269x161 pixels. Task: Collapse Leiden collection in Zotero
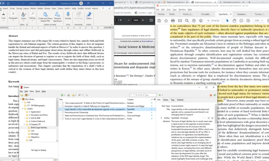[23, 109]
